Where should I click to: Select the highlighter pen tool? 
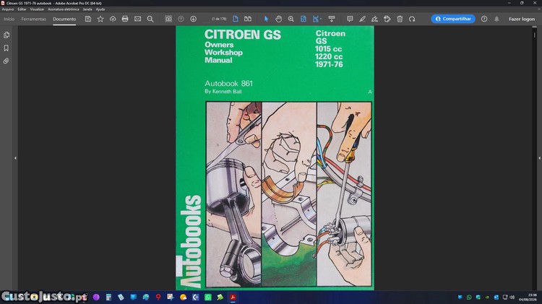coord(362,19)
